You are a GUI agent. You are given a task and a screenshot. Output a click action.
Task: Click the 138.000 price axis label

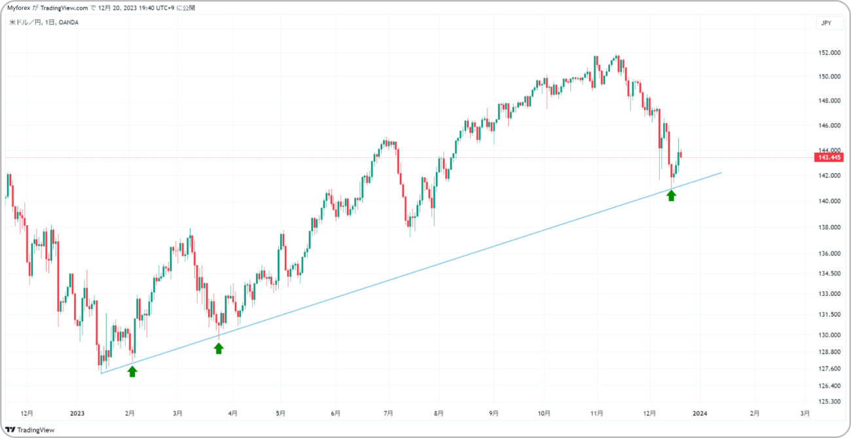click(x=828, y=227)
